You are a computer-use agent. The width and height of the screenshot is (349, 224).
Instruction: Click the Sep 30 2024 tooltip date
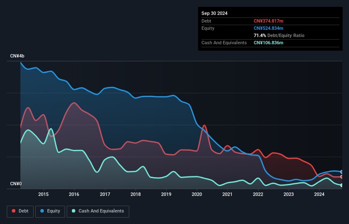click(214, 13)
